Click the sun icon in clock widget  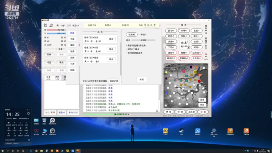coord(28,114)
